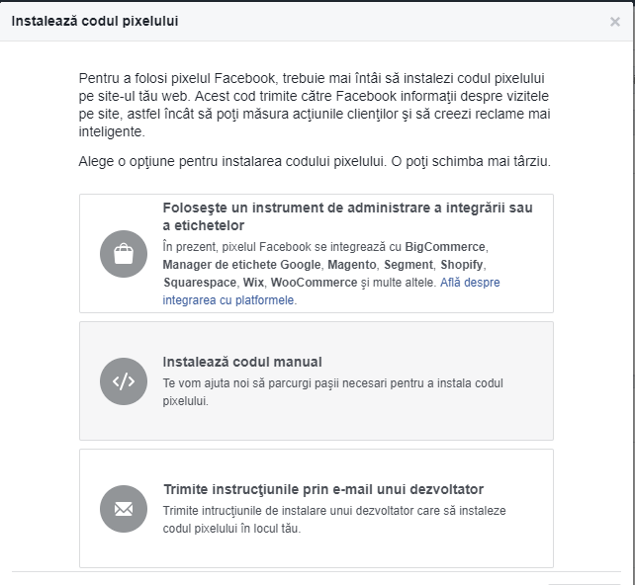Click the "Alege o opțiune" instruction line
This screenshot has height=585, width=635.
click(x=315, y=161)
